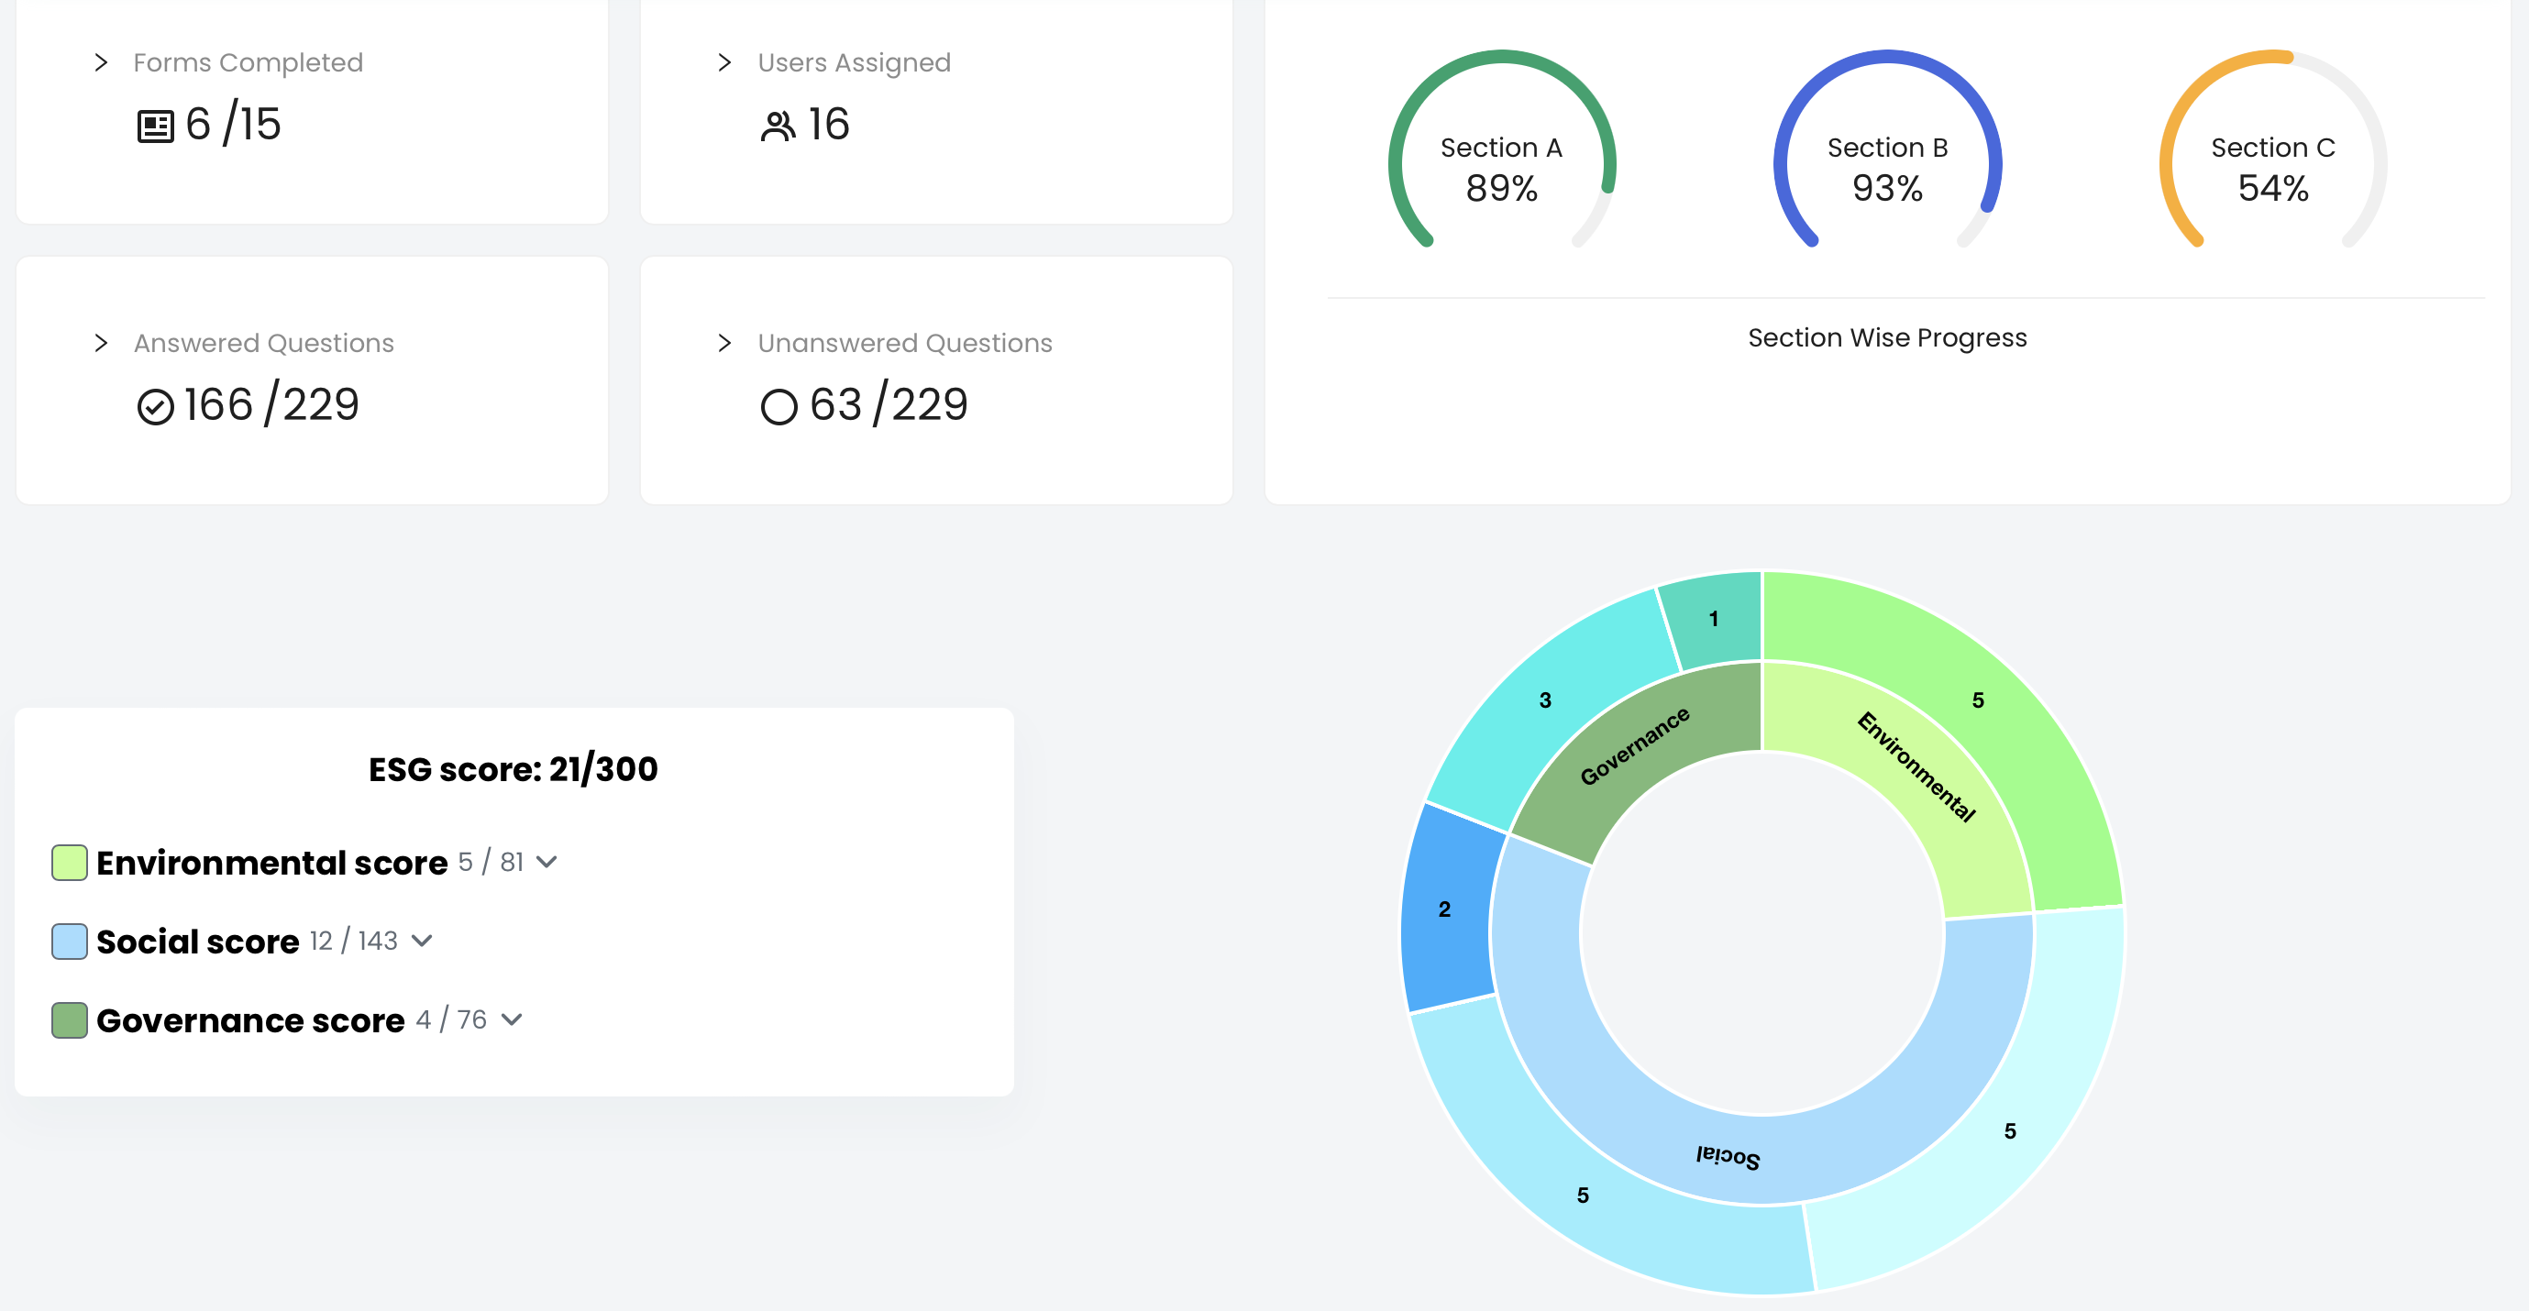2529x1311 pixels.
Task: Click the Forms Completed label
Action: coord(248,63)
